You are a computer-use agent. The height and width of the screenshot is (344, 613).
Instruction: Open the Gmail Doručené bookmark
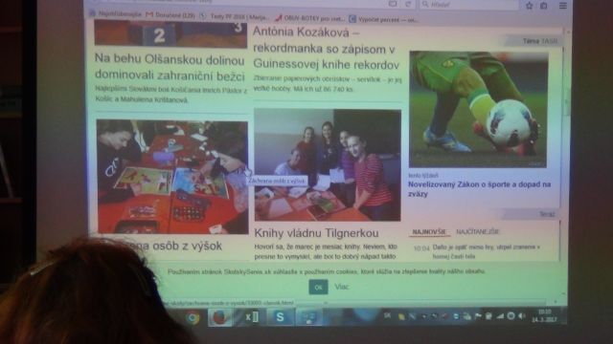pyautogui.click(x=170, y=15)
